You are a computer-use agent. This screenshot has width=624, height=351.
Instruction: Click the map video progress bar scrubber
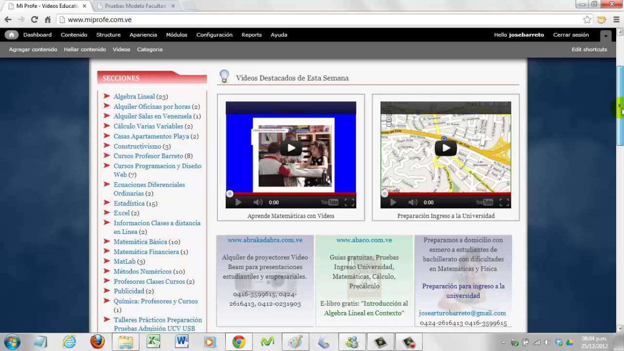pyautogui.click(x=385, y=194)
